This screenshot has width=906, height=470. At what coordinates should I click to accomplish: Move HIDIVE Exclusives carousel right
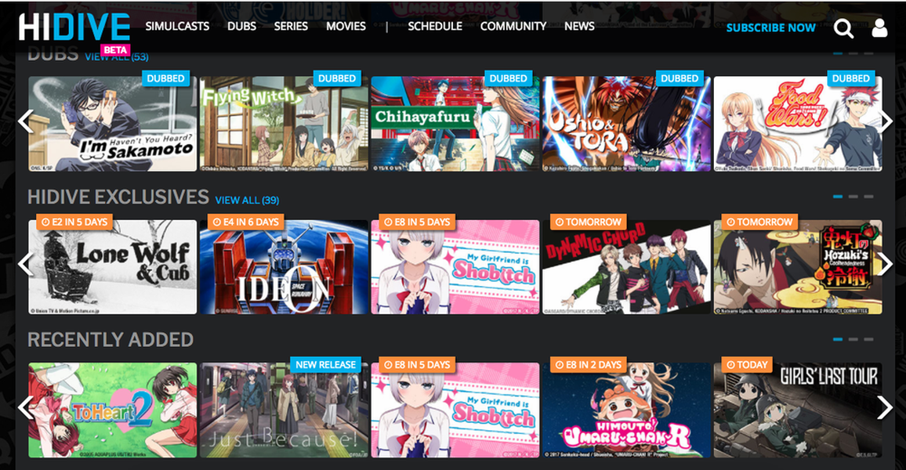[886, 264]
